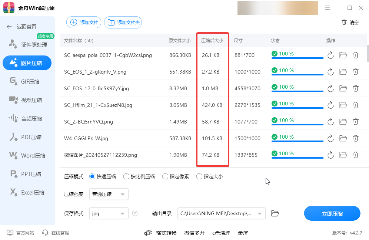Switch to GIF压缩 in the sidebar
The image size is (369, 240).
pyautogui.click(x=27, y=81)
